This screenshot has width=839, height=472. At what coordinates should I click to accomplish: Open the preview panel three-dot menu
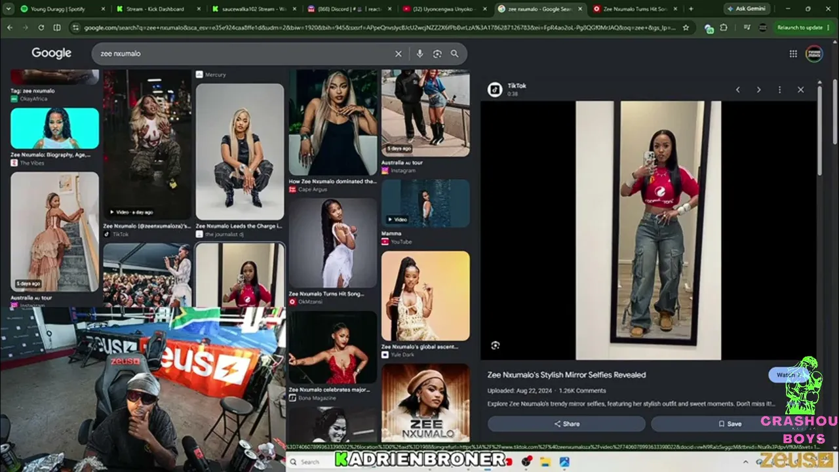point(779,90)
